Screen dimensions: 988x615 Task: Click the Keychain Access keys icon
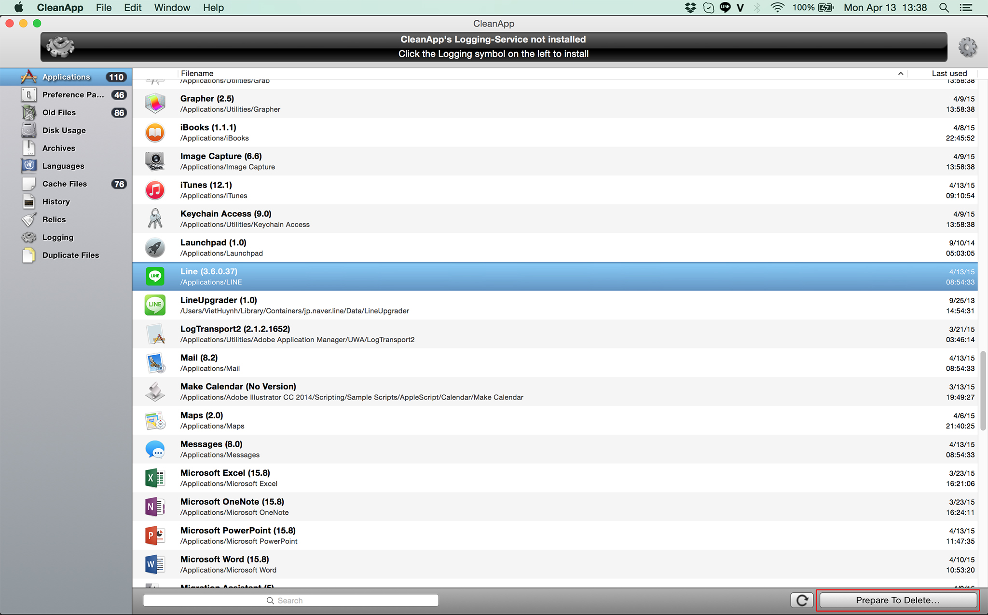point(155,219)
